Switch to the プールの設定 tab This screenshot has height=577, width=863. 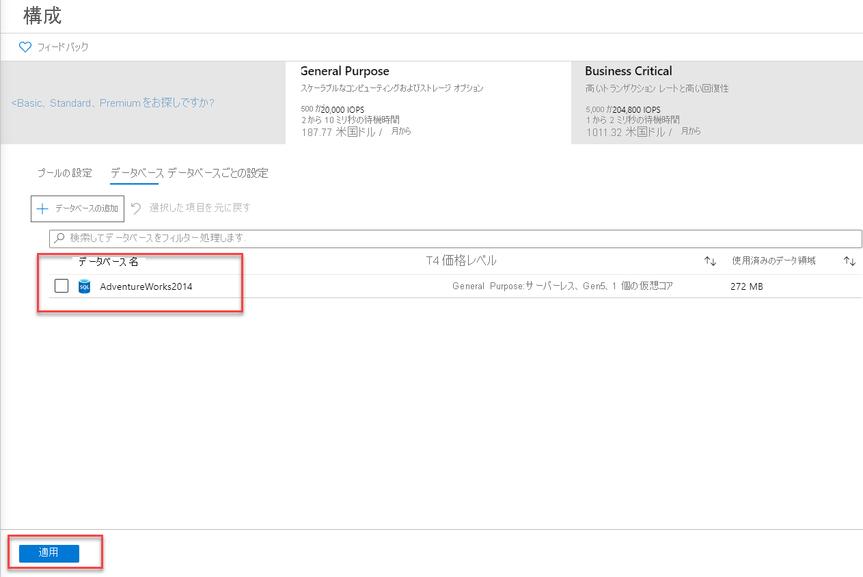tap(64, 173)
